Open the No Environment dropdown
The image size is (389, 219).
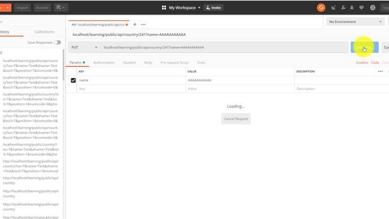pos(355,22)
